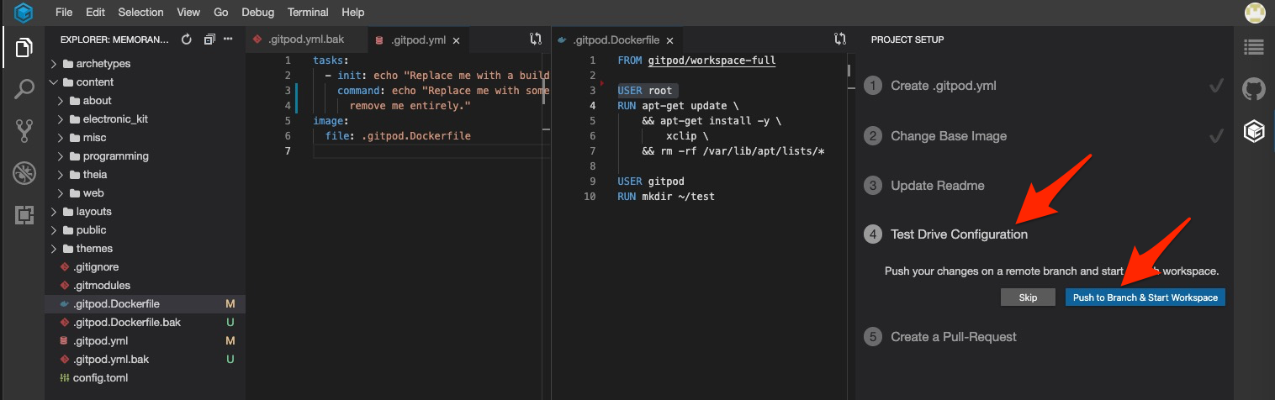Open the Debug view icon
The image size is (1275, 400).
click(x=24, y=173)
